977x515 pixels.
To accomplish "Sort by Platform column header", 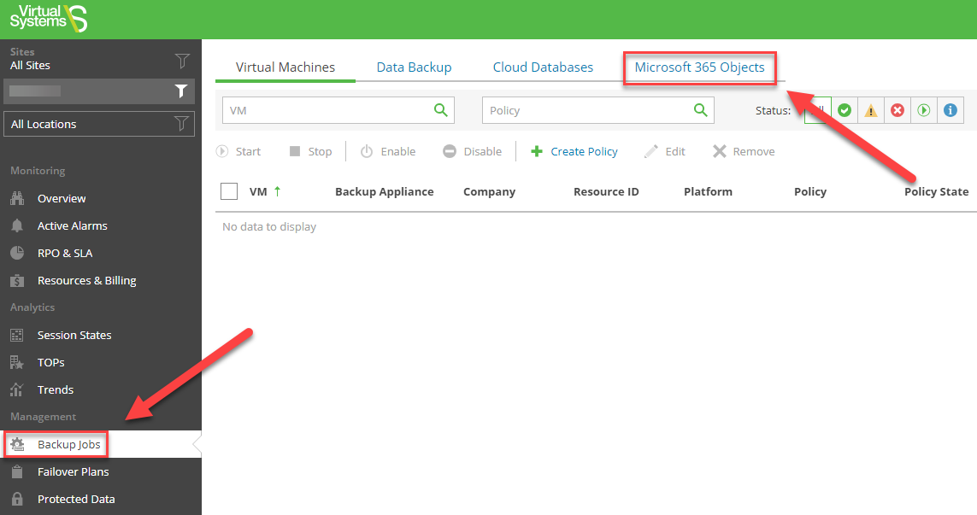I will click(708, 192).
